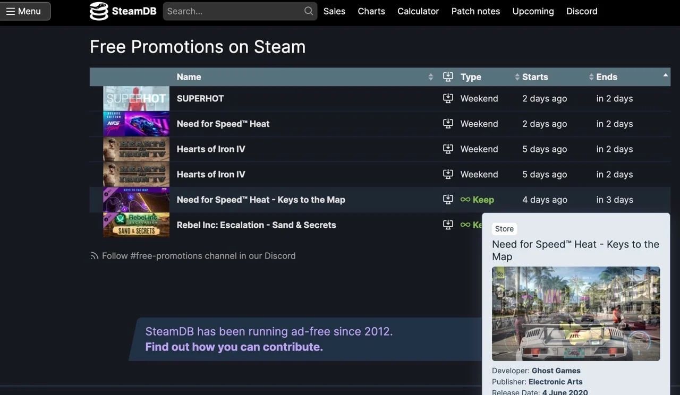The height and width of the screenshot is (395, 680).
Task: Open first Hearts of Iron IV link
Action: click(x=211, y=149)
